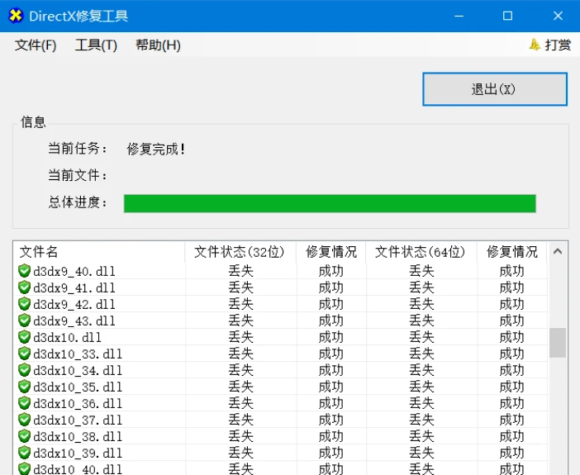Screen dimensions: 580x475
Task: Select the d3dx9_43.dll row filename
Action: (74, 321)
